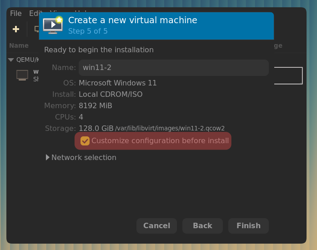The image size is (317, 250).
Task: Collapse the QEMU/KVM connection triangle
Action: (x=11, y=60)
